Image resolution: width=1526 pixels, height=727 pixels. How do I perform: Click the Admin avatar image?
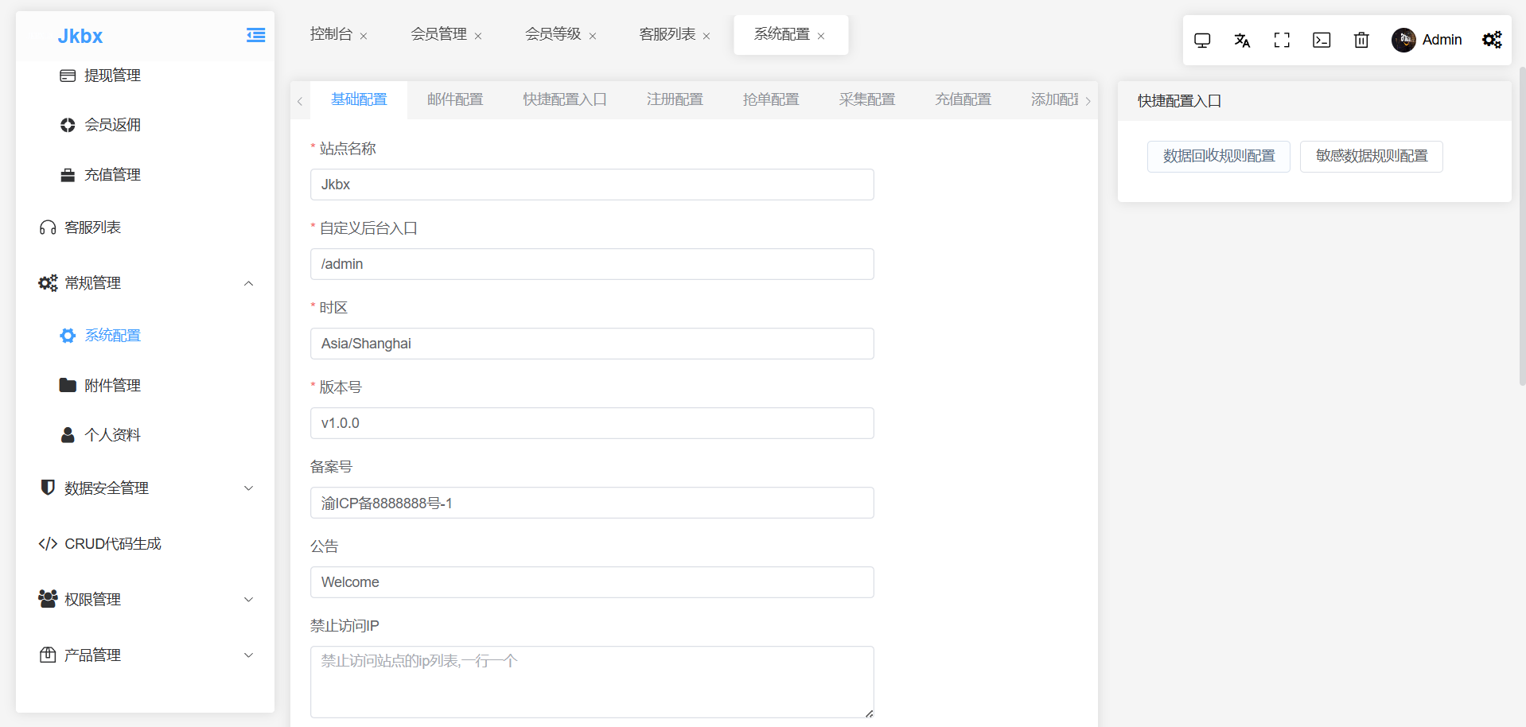click(x=1403, y=40)
